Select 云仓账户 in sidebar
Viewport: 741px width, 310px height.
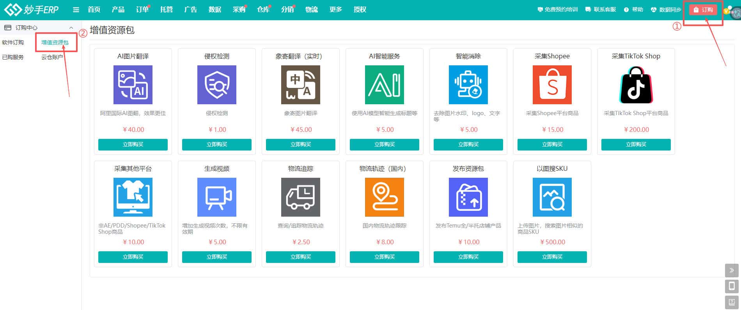coord(52,57)
